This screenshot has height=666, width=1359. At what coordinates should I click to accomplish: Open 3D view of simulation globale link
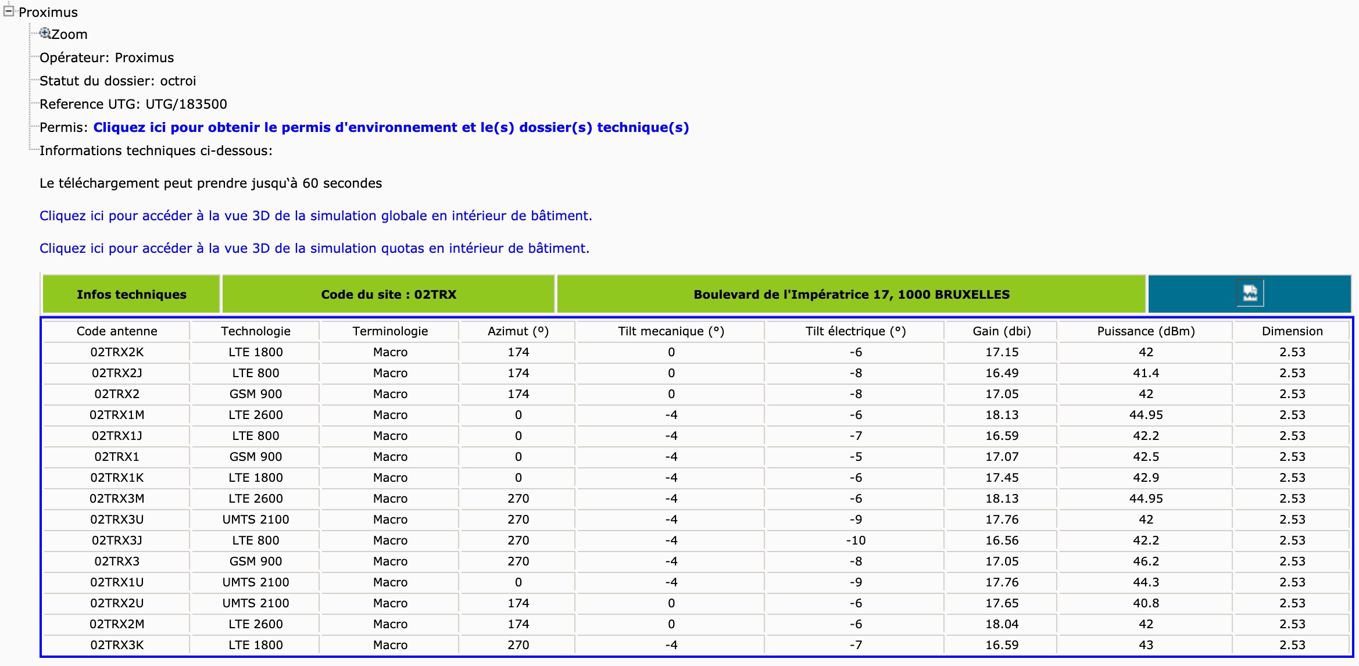(316, 216)
